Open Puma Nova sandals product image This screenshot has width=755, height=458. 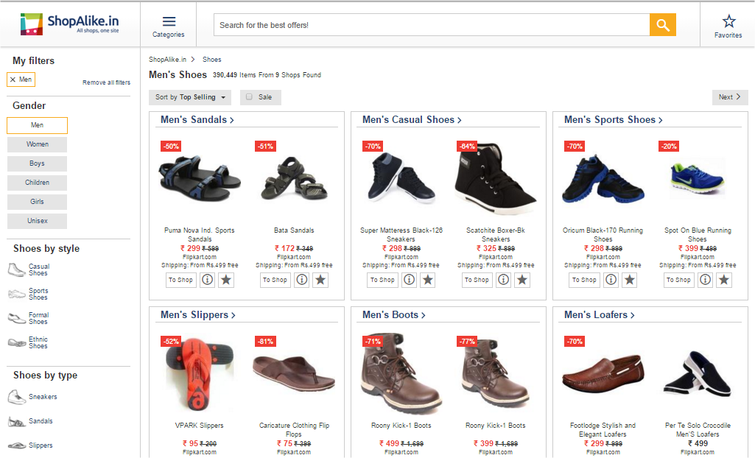[200, 178]
